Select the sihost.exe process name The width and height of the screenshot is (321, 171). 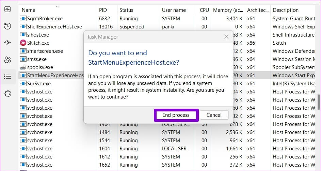coord(38,35)
